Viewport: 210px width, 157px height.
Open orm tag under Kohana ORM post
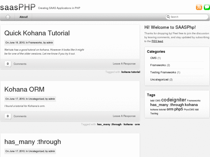click(137, 124)
